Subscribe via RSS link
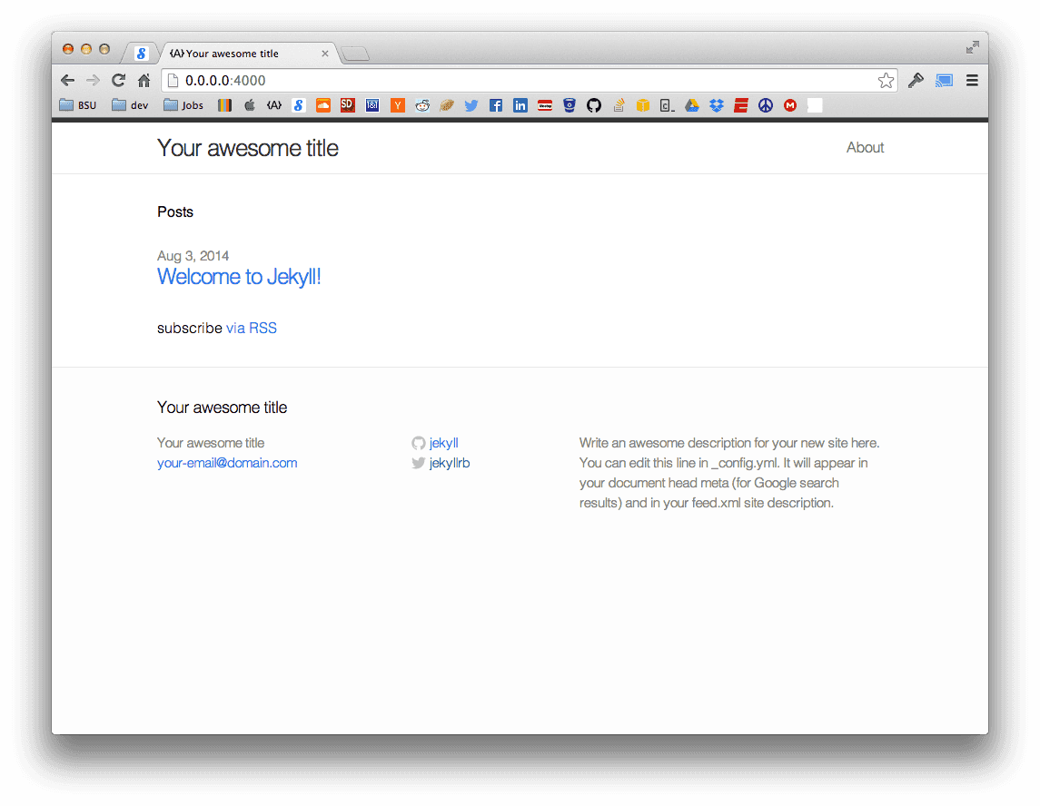 point(252,329)
